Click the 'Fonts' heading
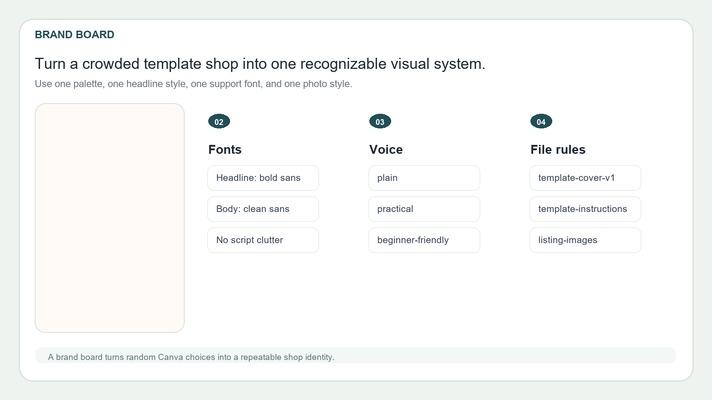712x400 pixels. (x=225, y=150)
